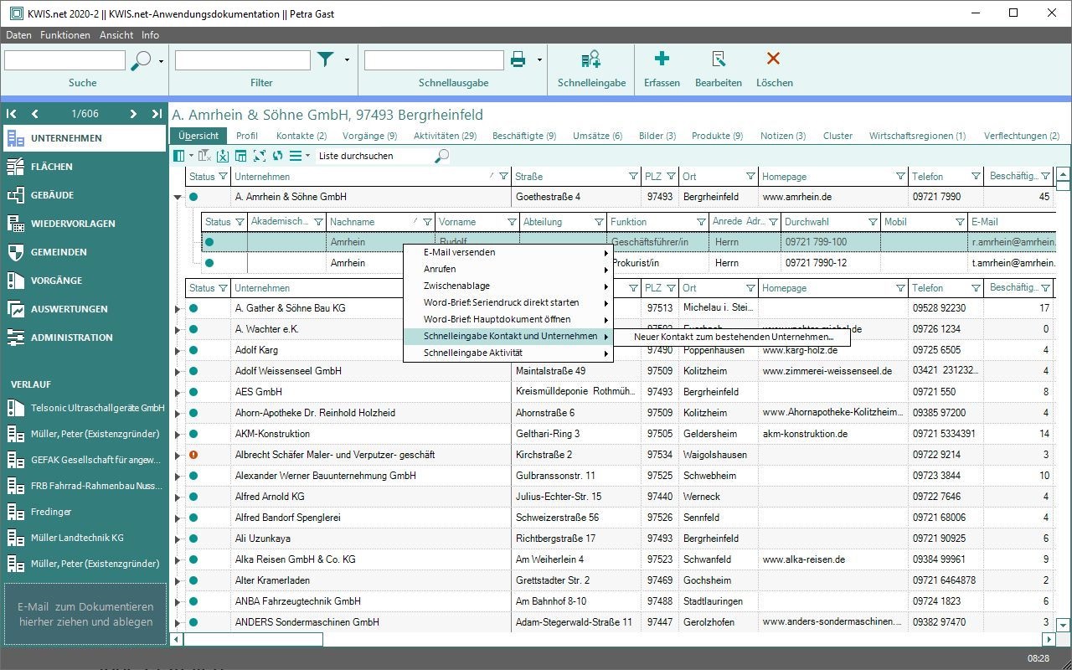
Task: Open Daten menu
Action: coord(18,35)
